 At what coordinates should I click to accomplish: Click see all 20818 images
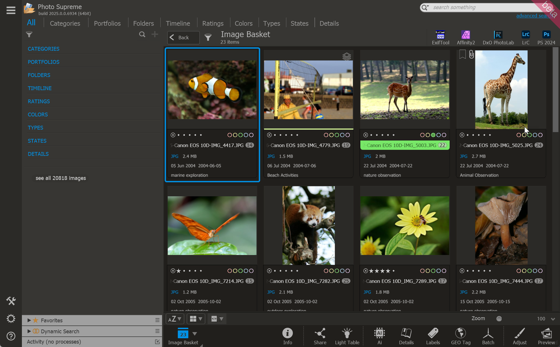coord(61,178)
